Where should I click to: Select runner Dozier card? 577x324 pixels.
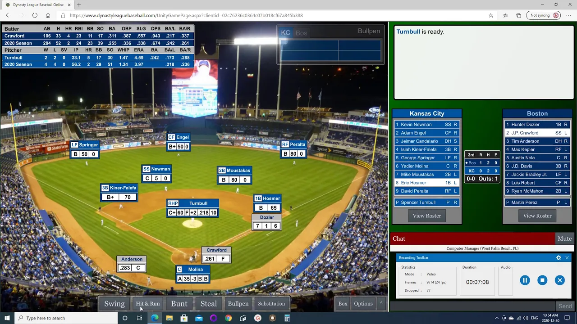point(267,222)
